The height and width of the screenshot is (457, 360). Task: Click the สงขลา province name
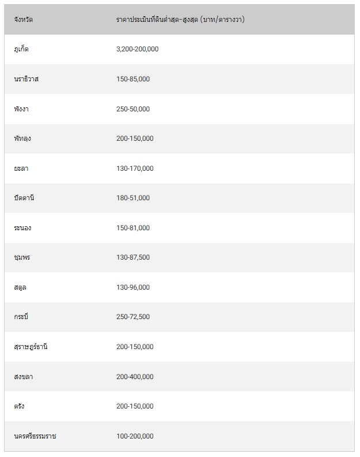tap(24, 377)
